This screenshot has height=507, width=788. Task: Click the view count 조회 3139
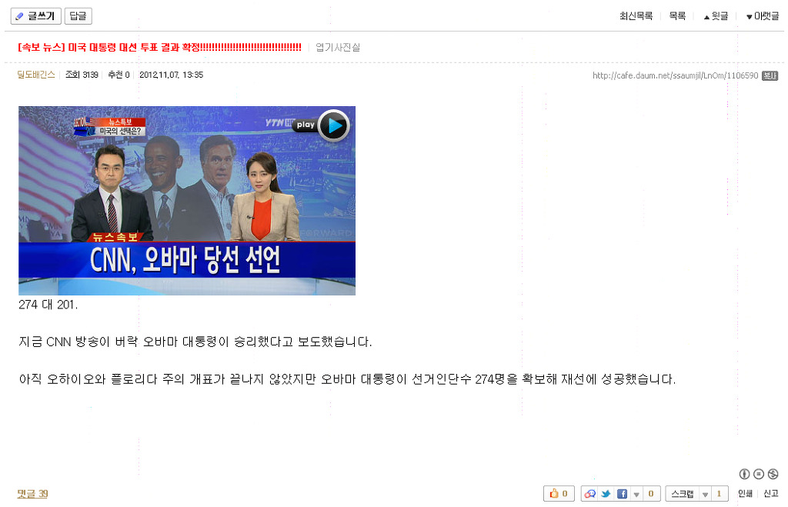[82, 75]
